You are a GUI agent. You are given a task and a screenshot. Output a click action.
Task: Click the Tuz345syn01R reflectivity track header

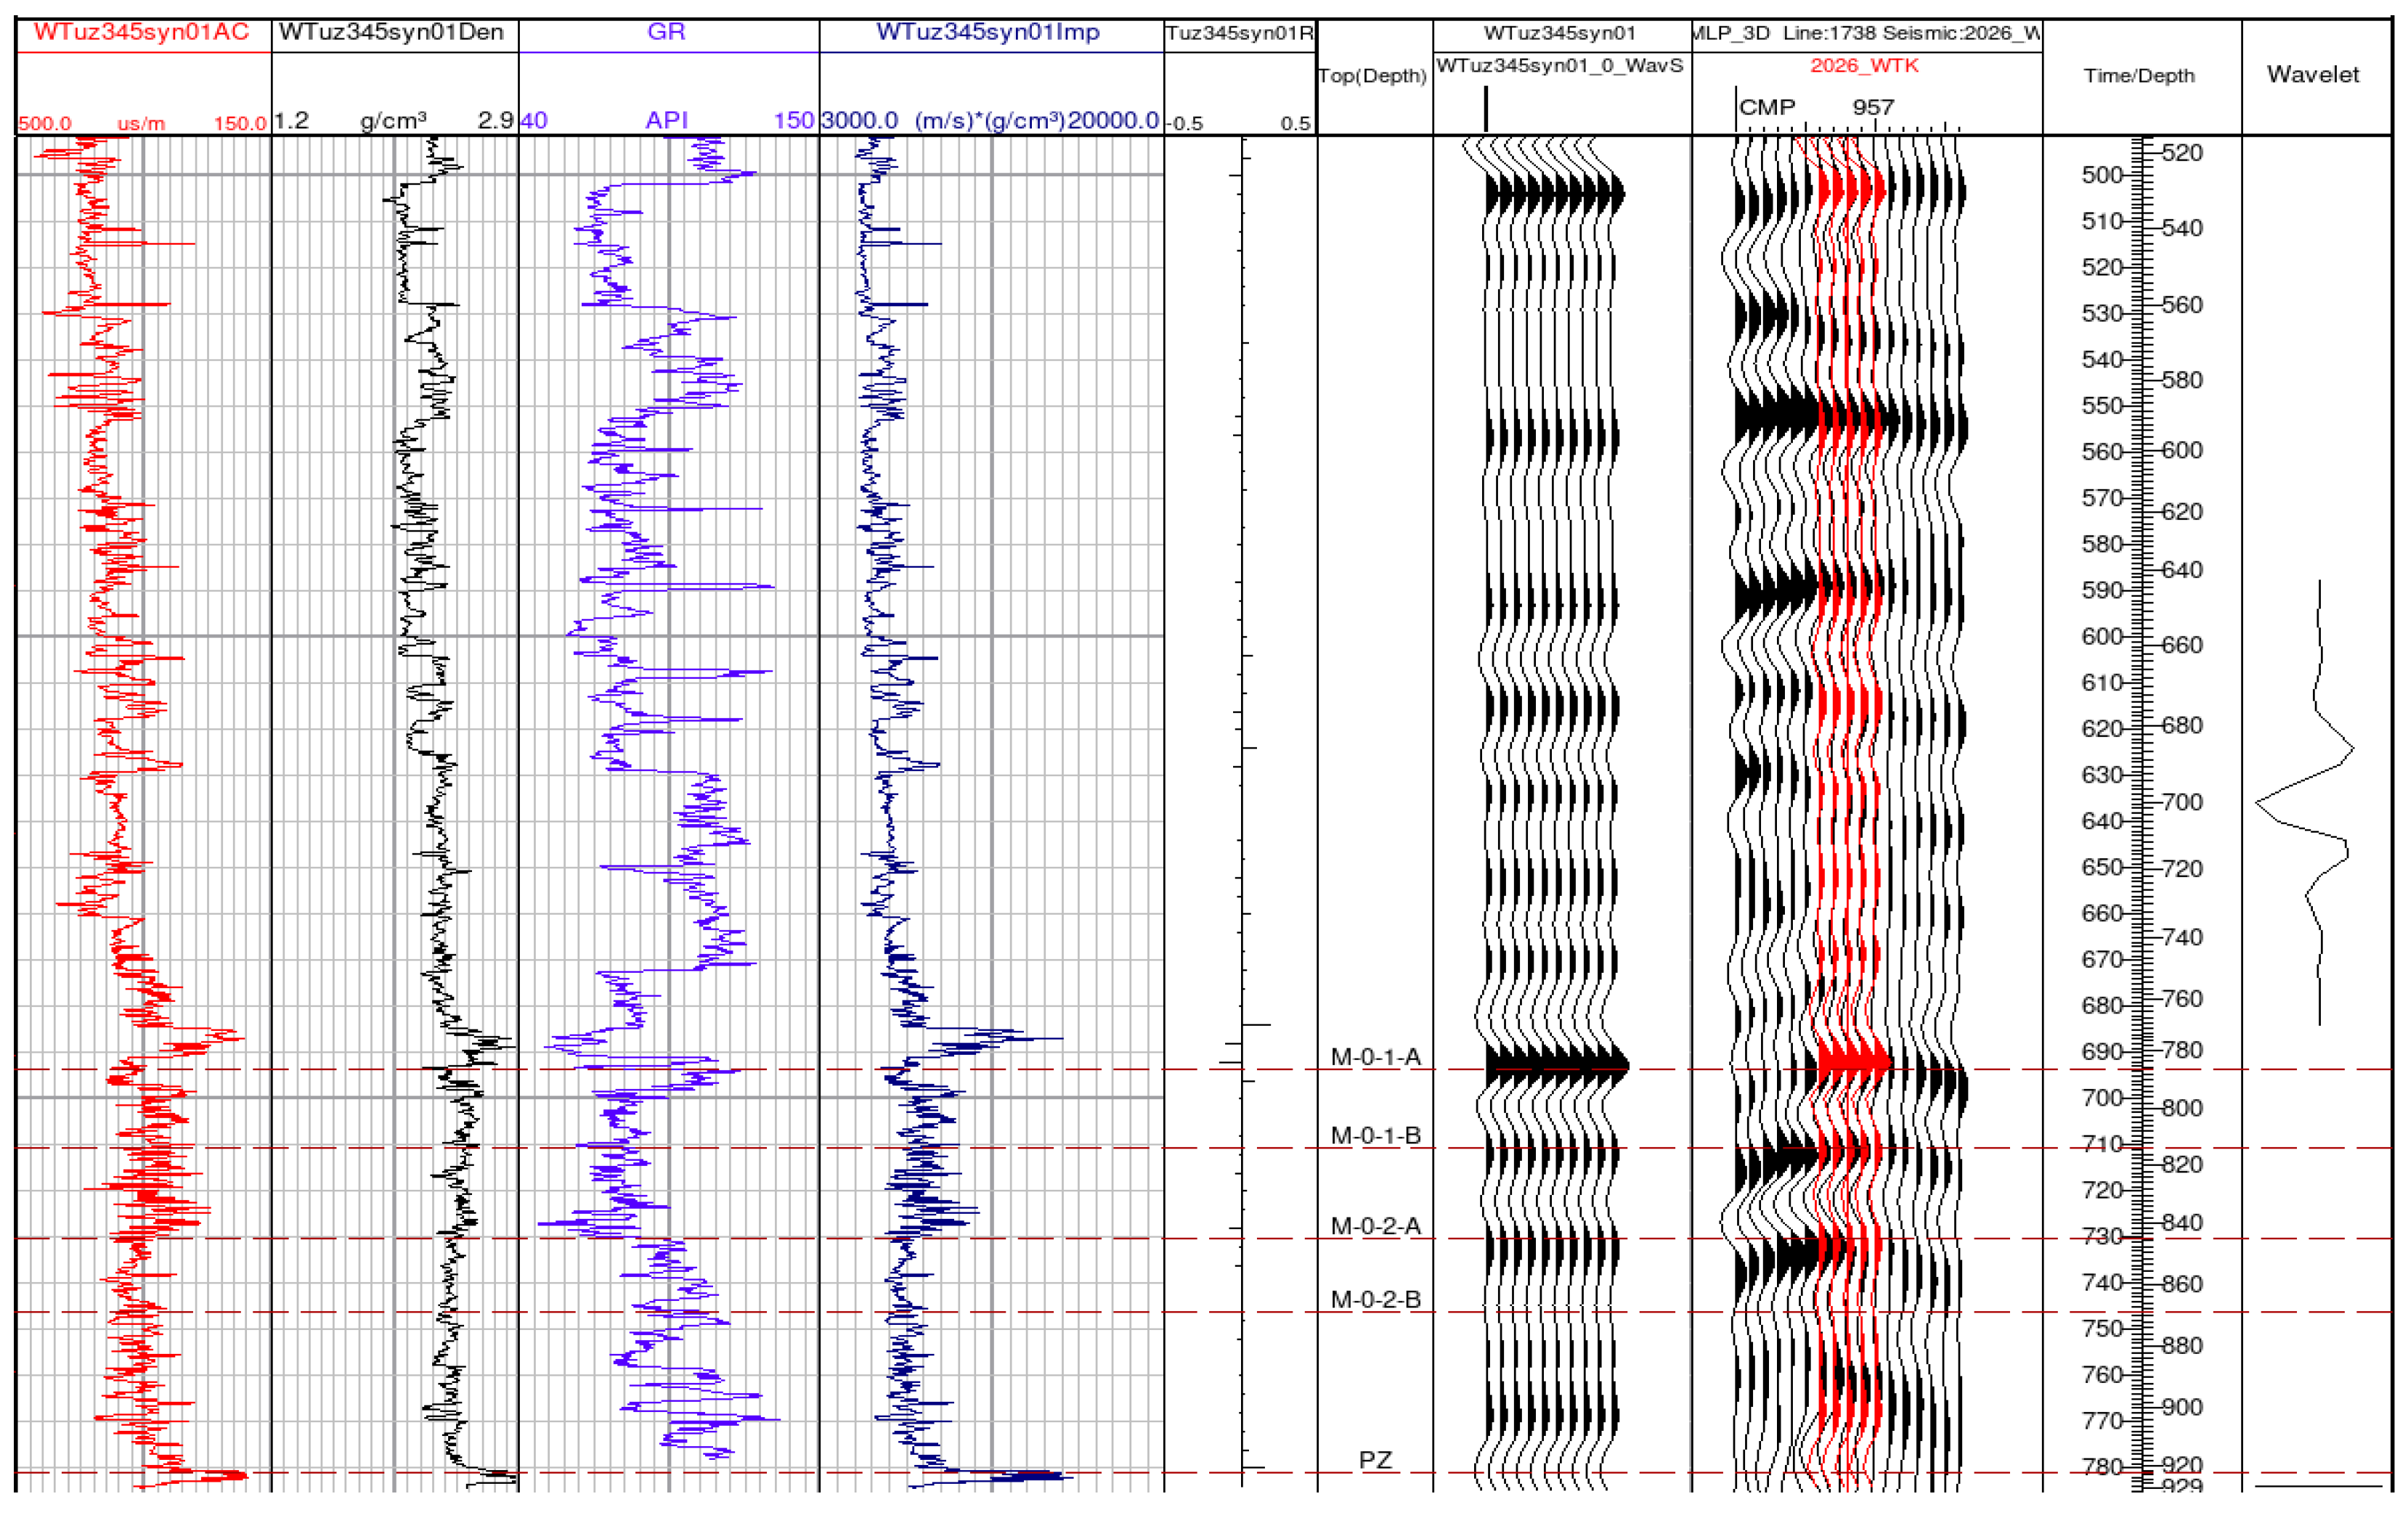1240,33
